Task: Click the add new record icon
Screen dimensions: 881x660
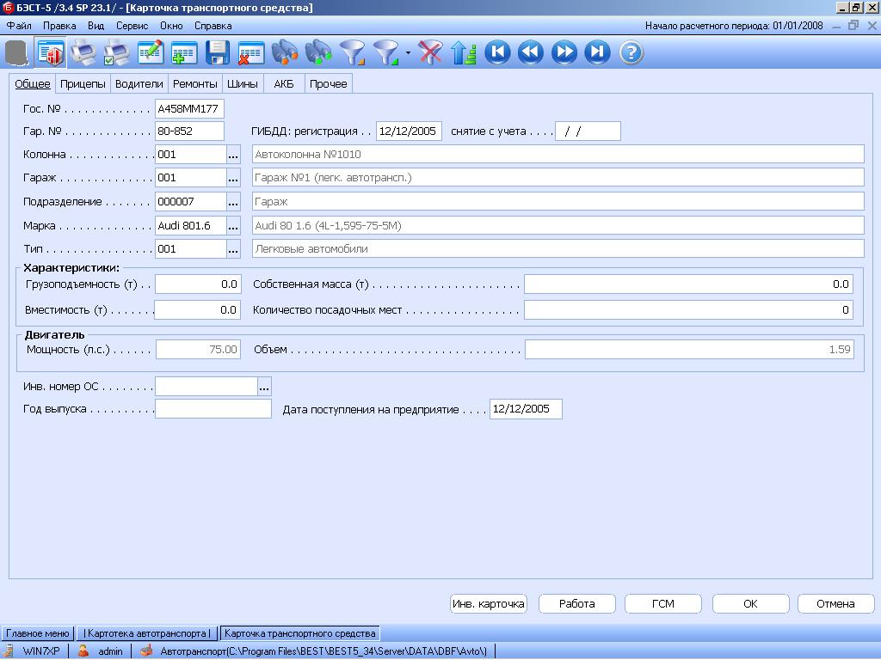Action: point(183,53)
